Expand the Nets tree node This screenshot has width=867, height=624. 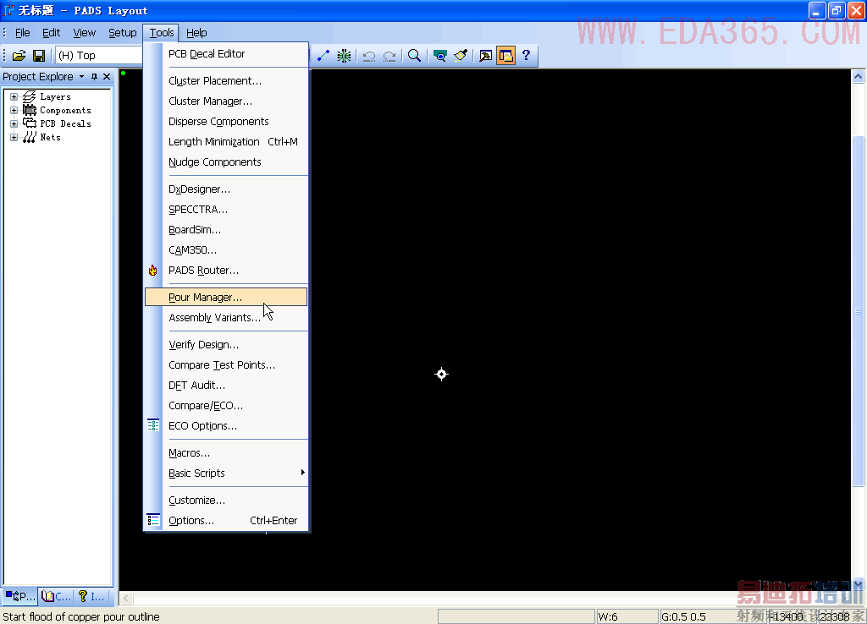tap(14, 137)
